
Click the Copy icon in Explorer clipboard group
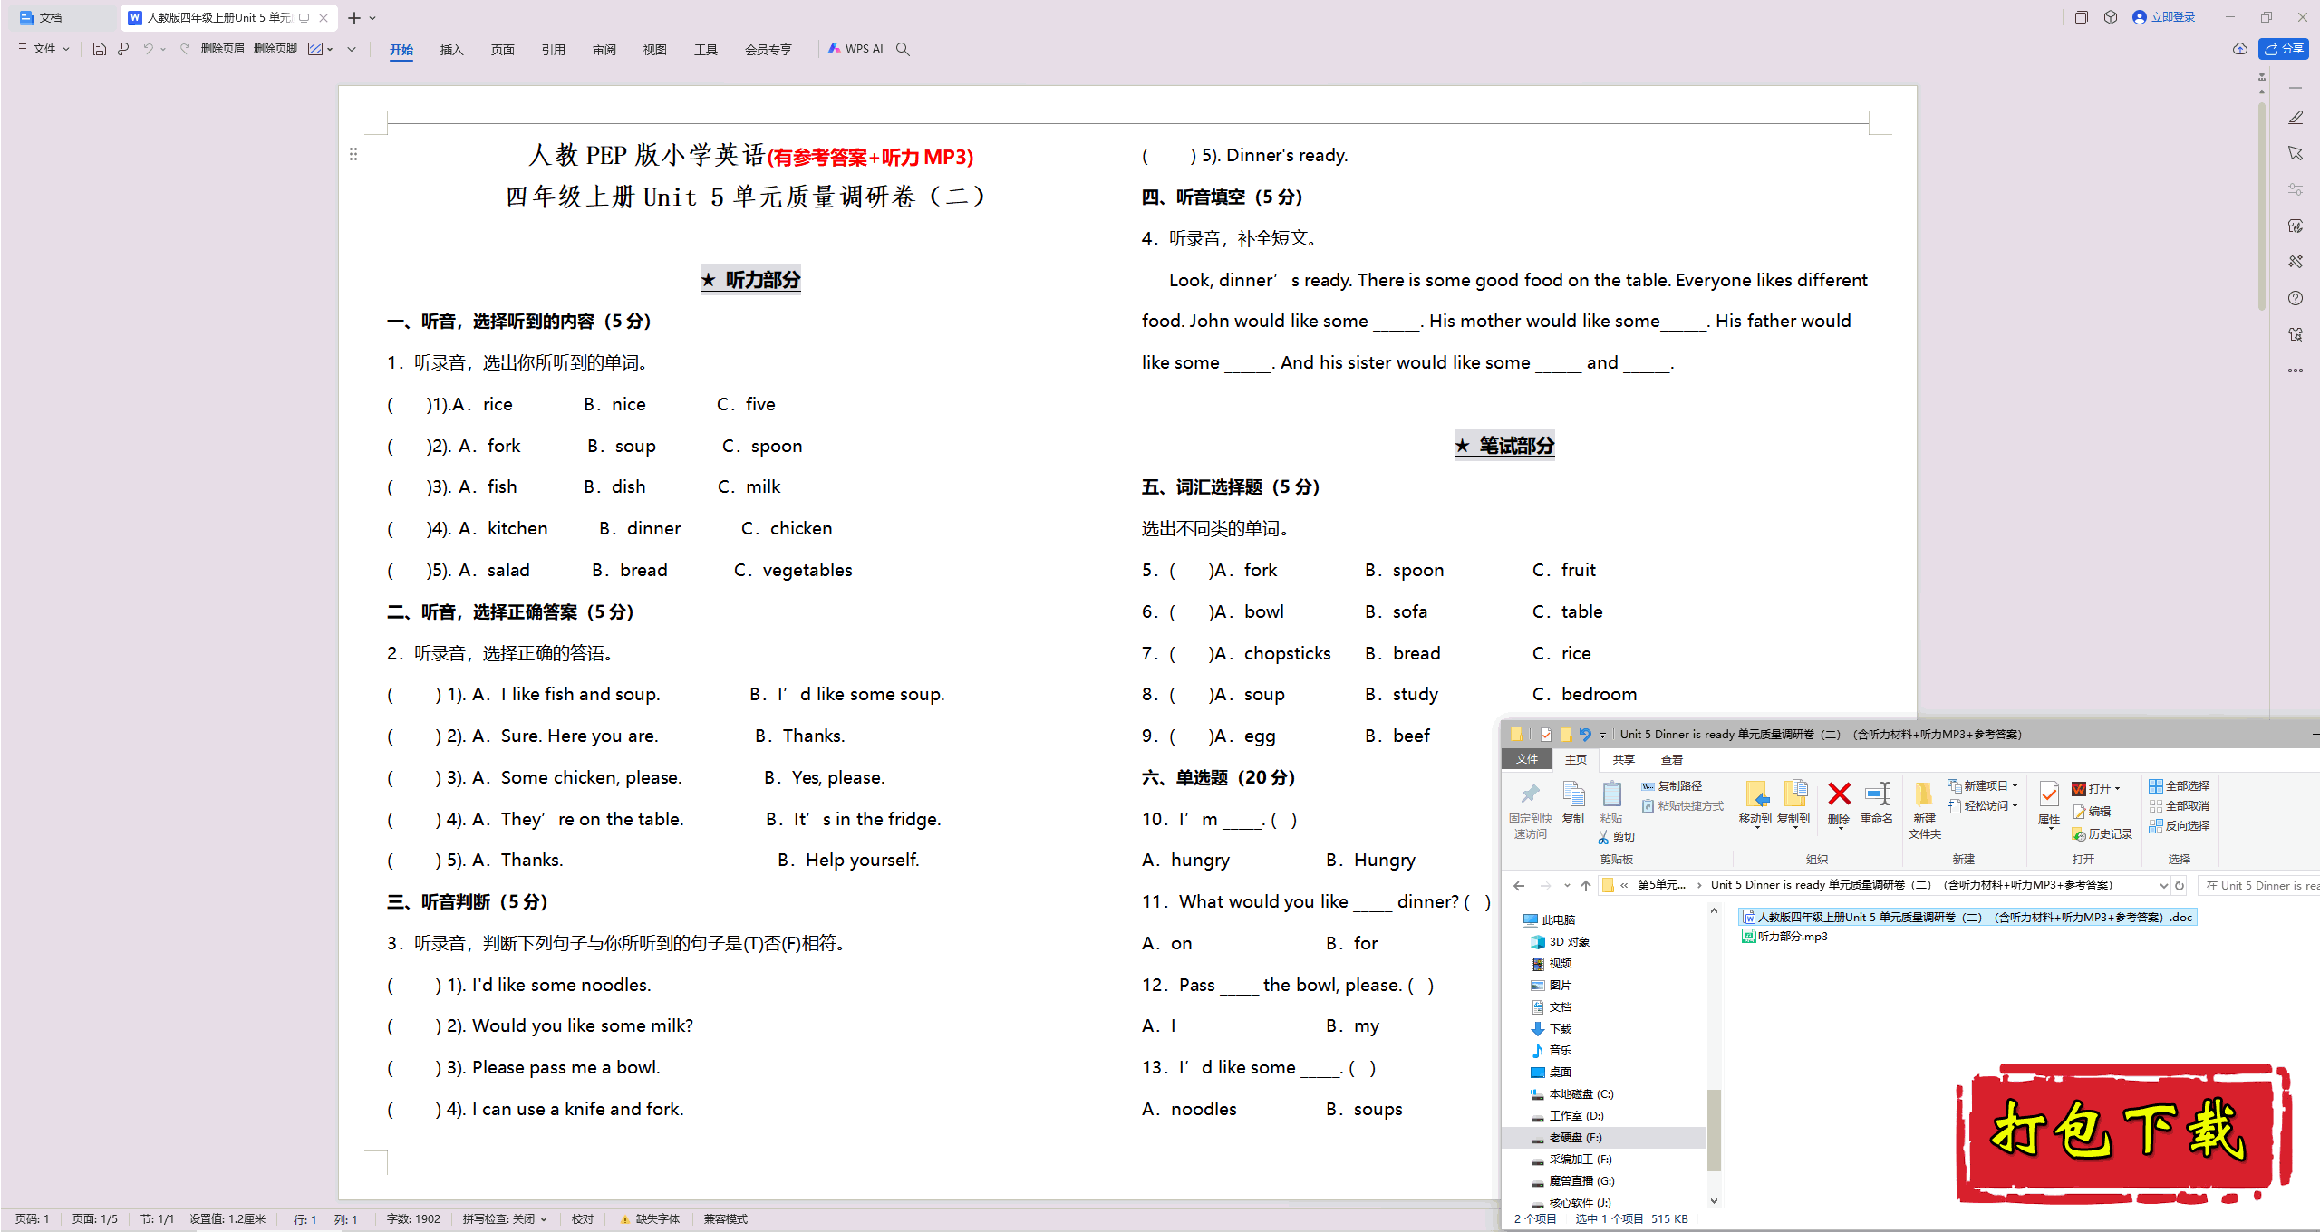[1574, 794]
